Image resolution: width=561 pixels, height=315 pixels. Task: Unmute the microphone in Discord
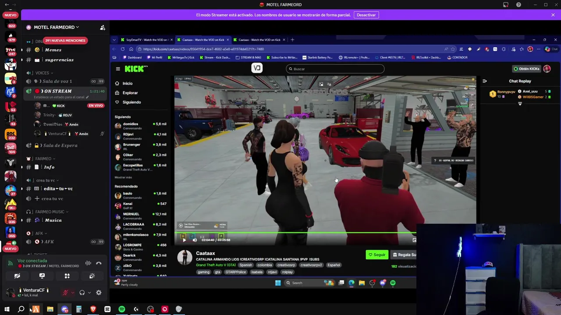[x=65, y=293]
